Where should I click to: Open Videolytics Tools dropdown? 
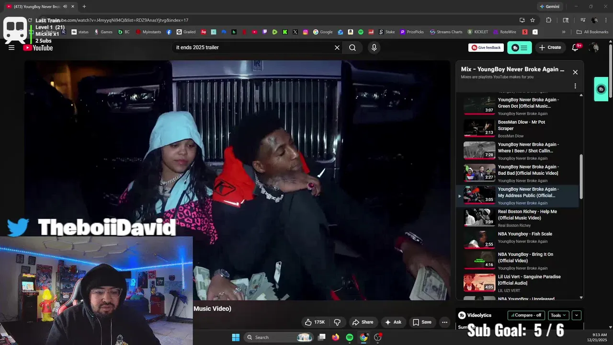coord(558,315)
